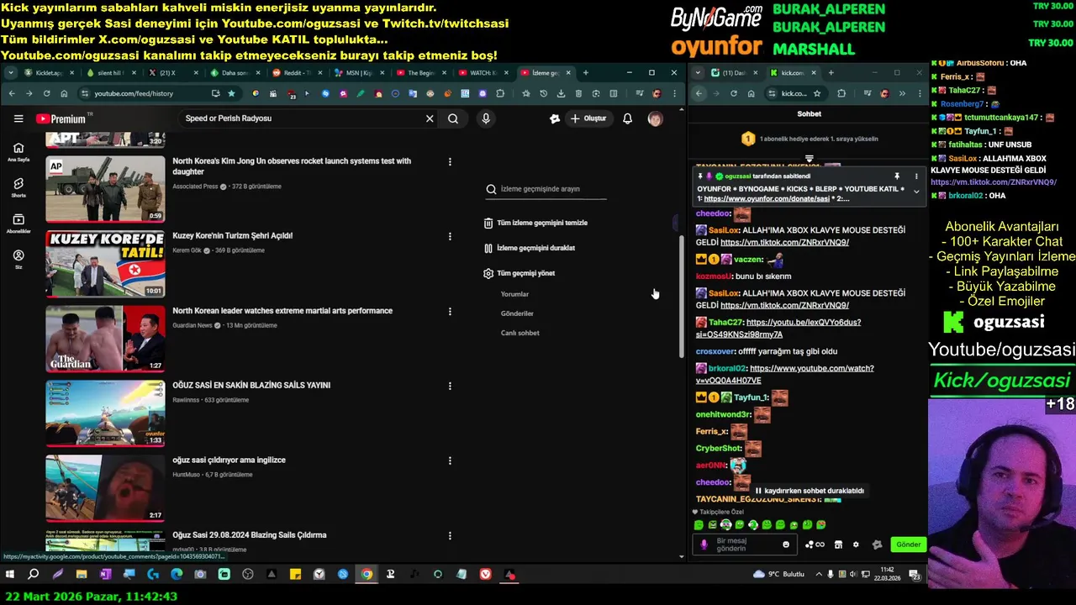Open the Kuzey Kore'de Tatil thumbnail
The image size is (1076, 605).
pos(105,264)
